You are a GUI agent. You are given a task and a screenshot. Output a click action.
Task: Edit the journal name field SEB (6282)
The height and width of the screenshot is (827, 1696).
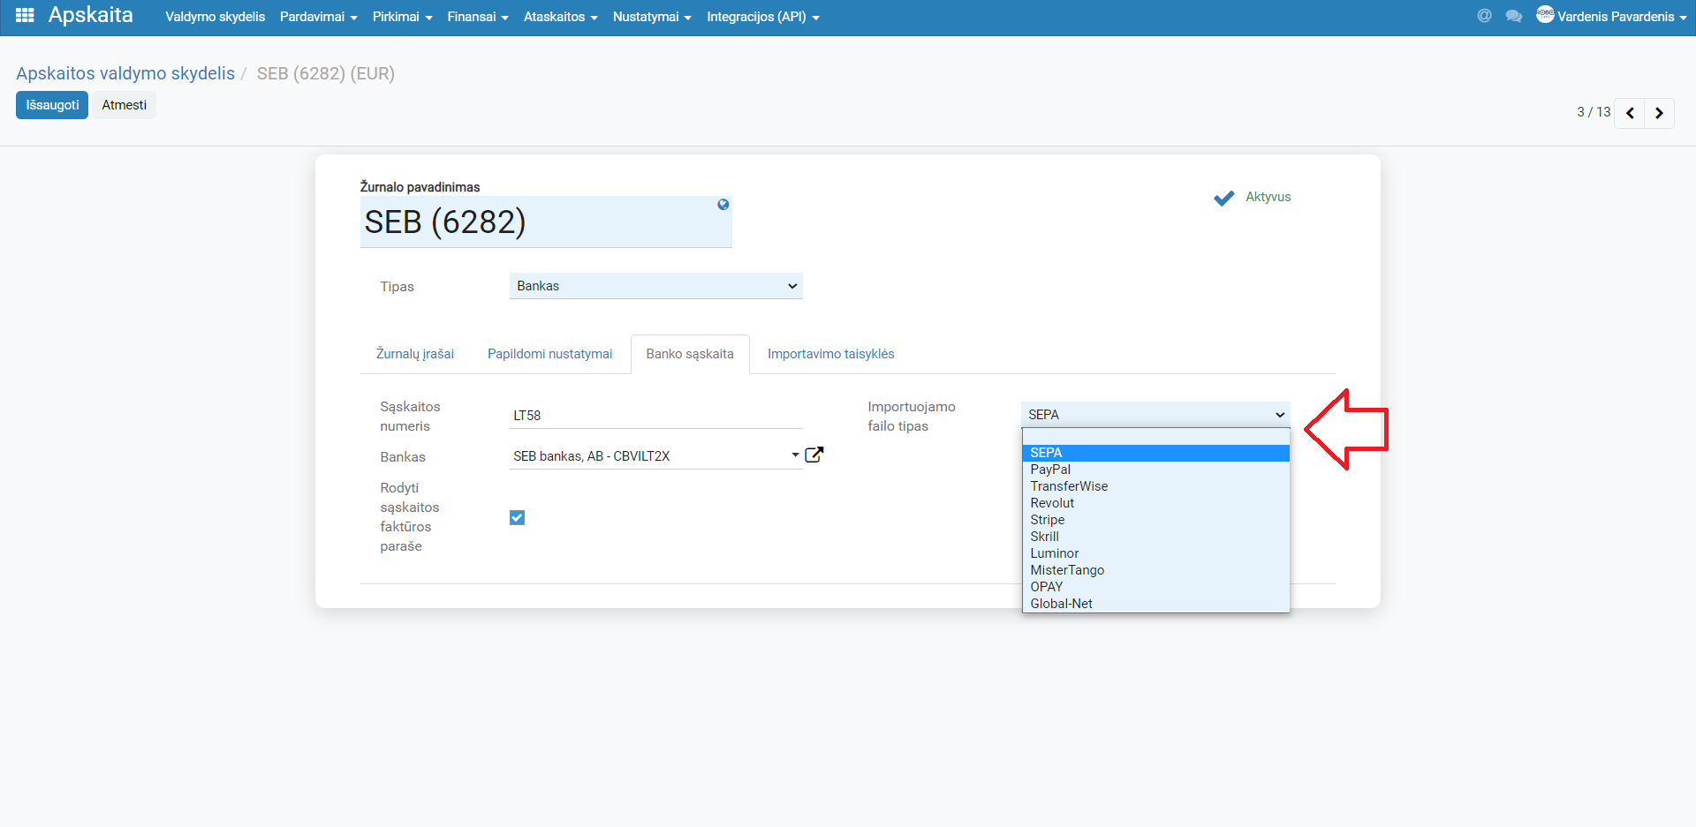click(x=546, y=222)
